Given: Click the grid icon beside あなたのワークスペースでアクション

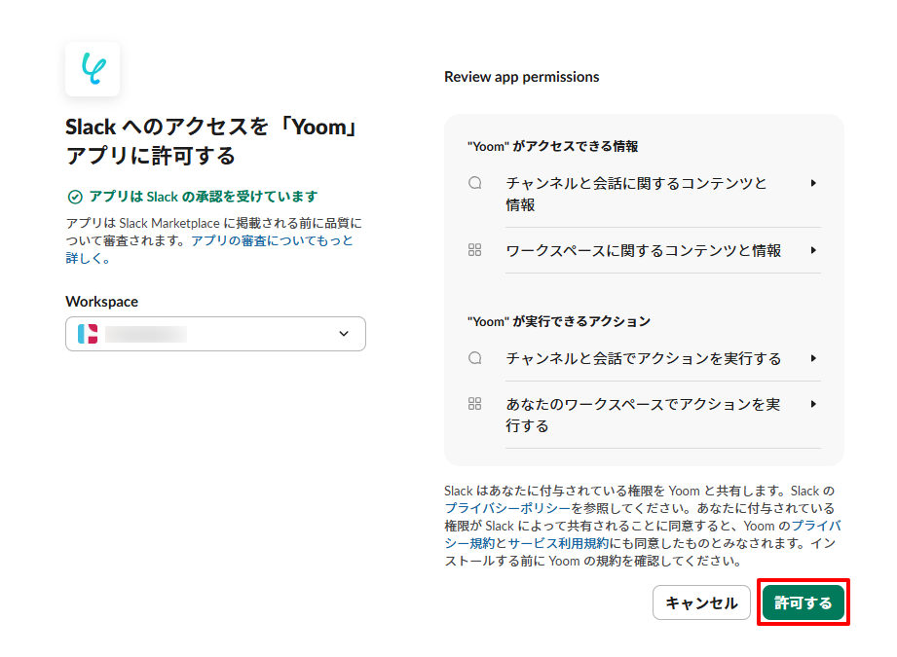Looking at the screenshot, I should [x=475, y=404].
